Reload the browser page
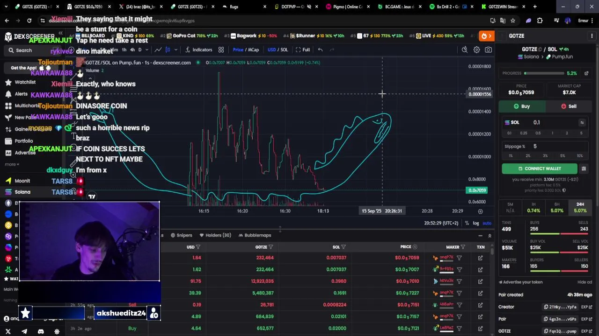The height and width of the screenshot is (336, 599). pos(29,21)
